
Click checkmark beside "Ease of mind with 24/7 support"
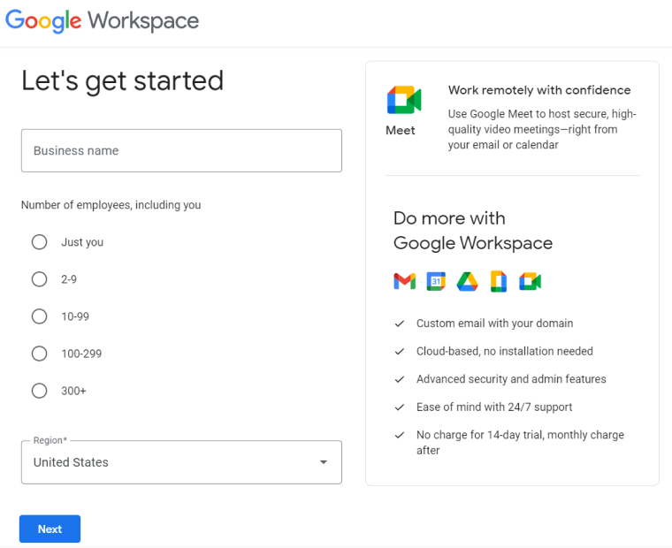(400, 407)
